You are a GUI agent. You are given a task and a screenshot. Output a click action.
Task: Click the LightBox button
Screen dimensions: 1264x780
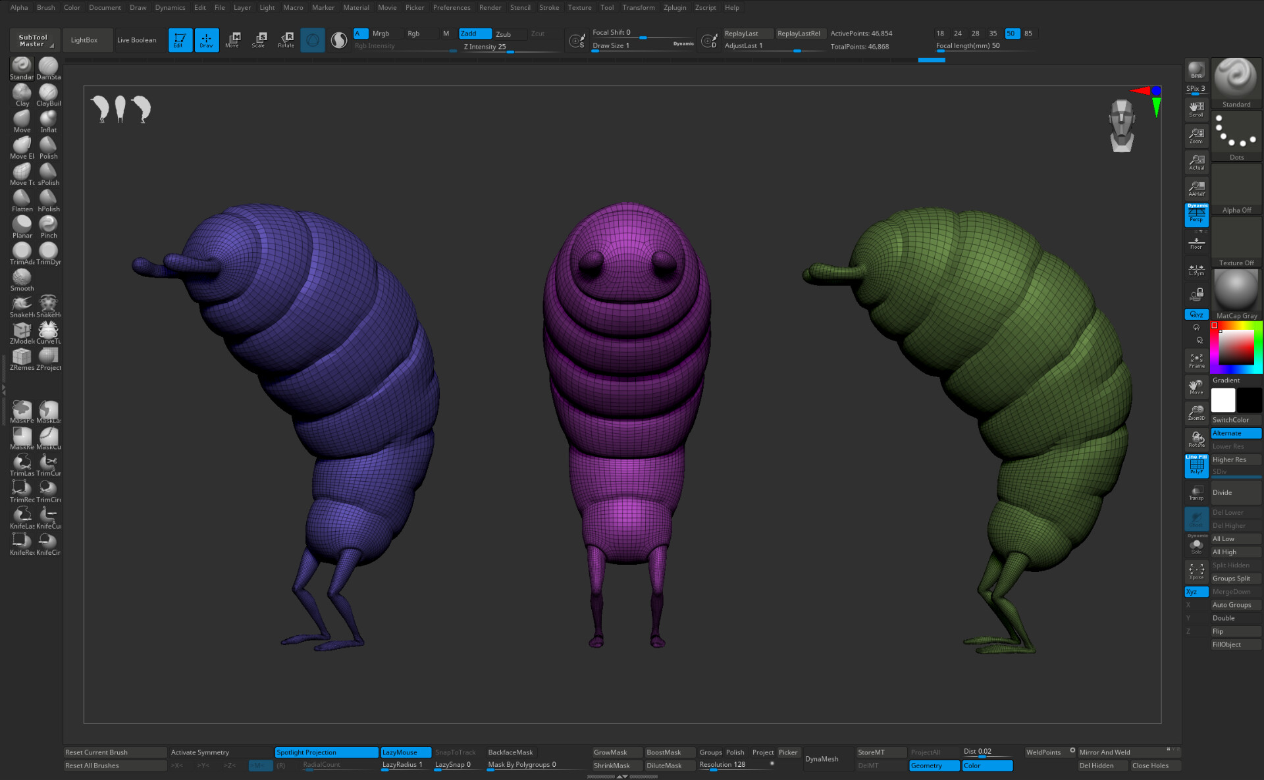coord(84,39)
